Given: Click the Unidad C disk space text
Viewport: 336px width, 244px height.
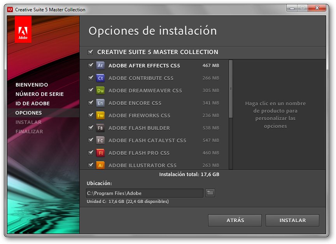Looking at the screenshot, I should [128, 202].
